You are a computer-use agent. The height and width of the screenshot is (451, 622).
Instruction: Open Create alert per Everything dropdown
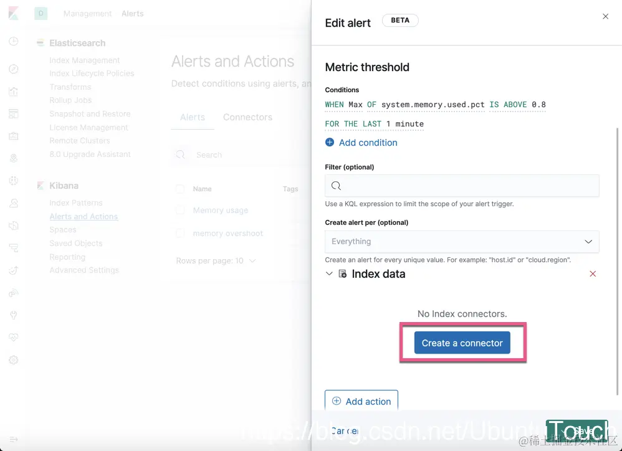pos(462,242)
